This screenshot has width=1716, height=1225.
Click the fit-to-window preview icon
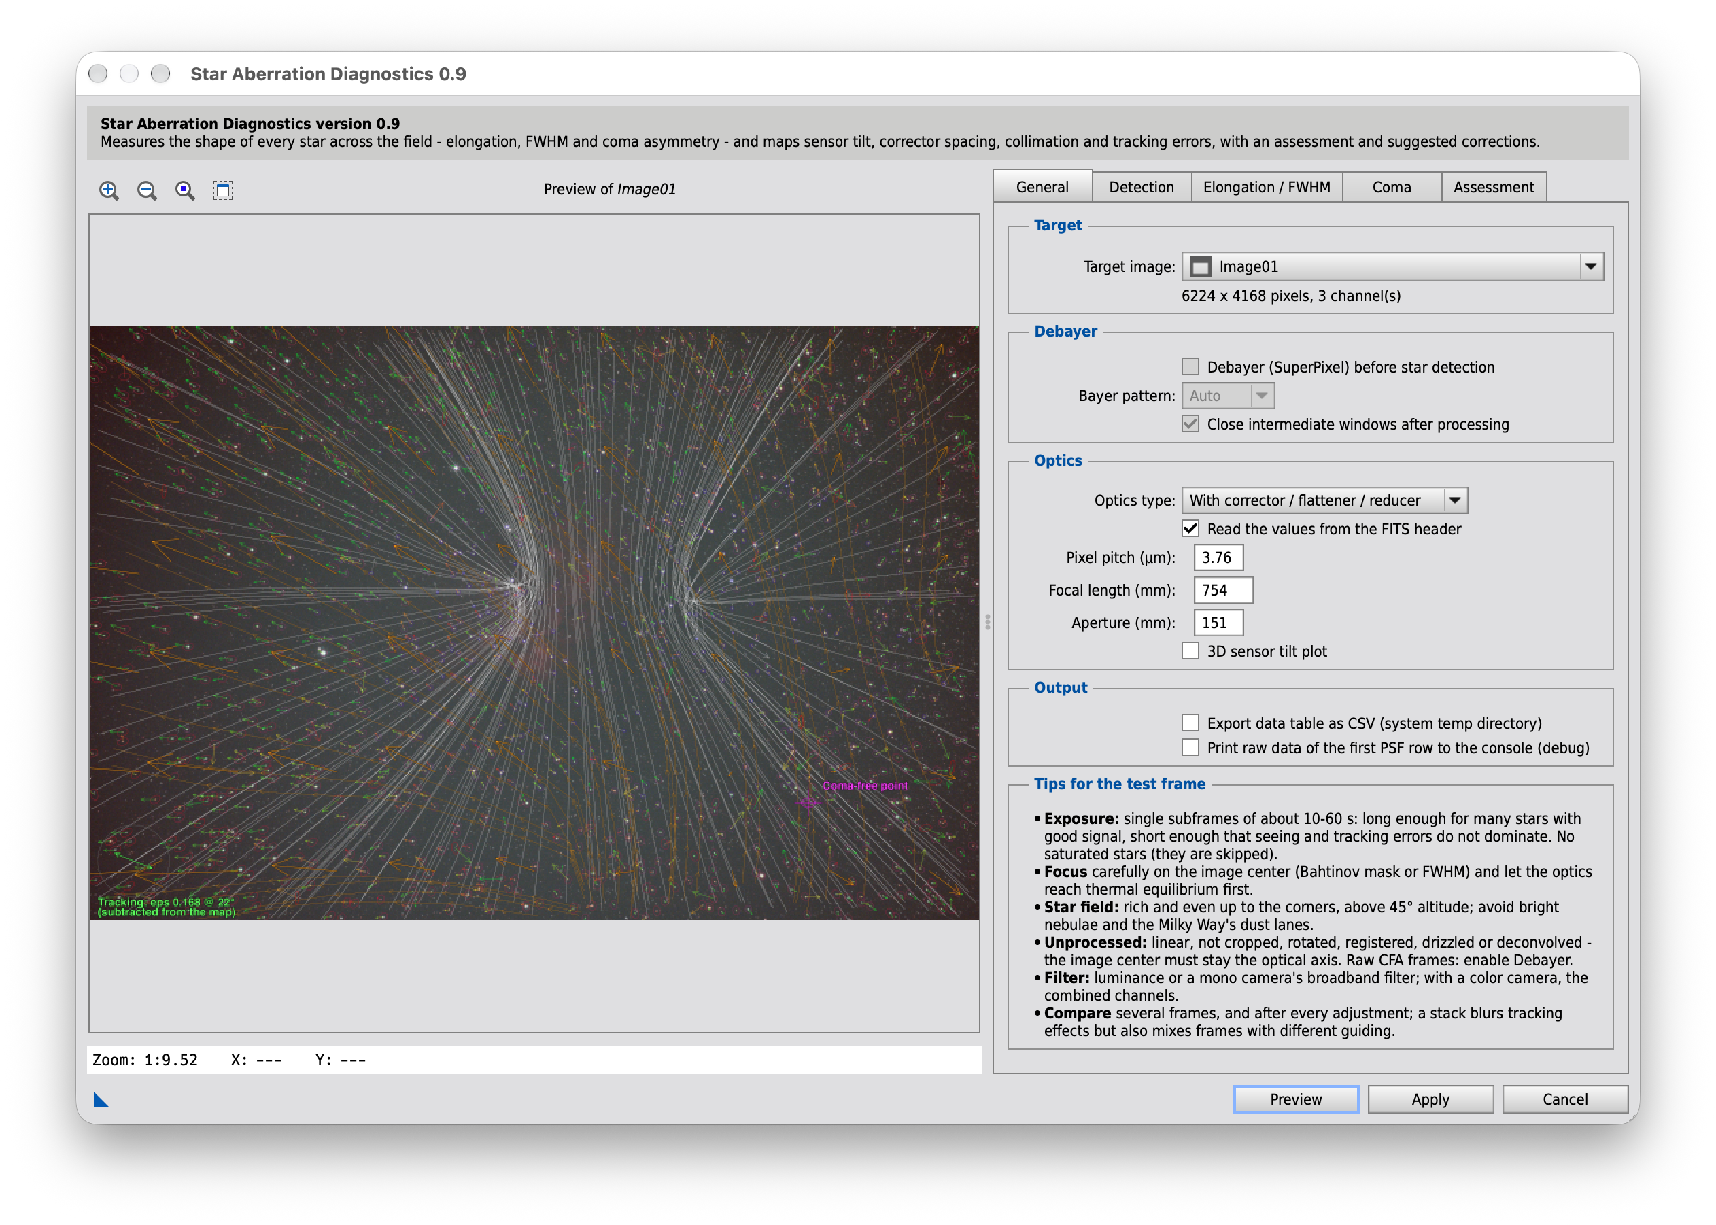coord(222,190)
